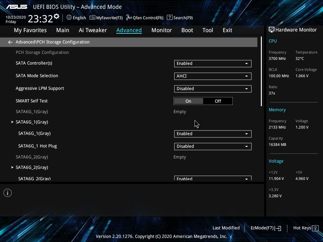Open the SATA Mode Selection AHCI dropdown
This screenshot has height=242, width=323.
tap(213, 76)
